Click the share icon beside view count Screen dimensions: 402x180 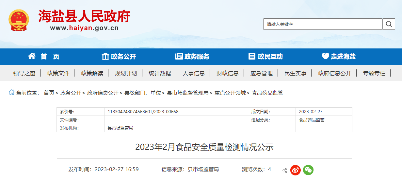click(285, 170)
